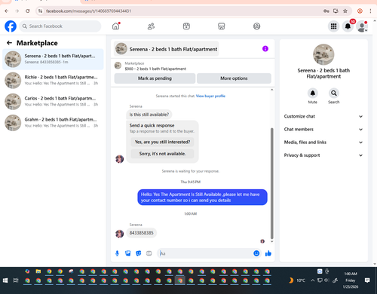Open the $900 listing thumbnail in header
Image resolution: width=377 pixels, height=294 pixels.
pyautogui.click(x=118, y=66)
